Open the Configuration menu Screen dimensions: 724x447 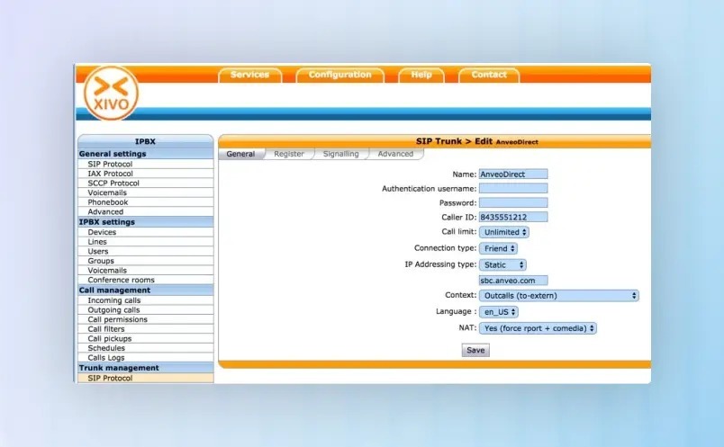click(x=339, y=75)
